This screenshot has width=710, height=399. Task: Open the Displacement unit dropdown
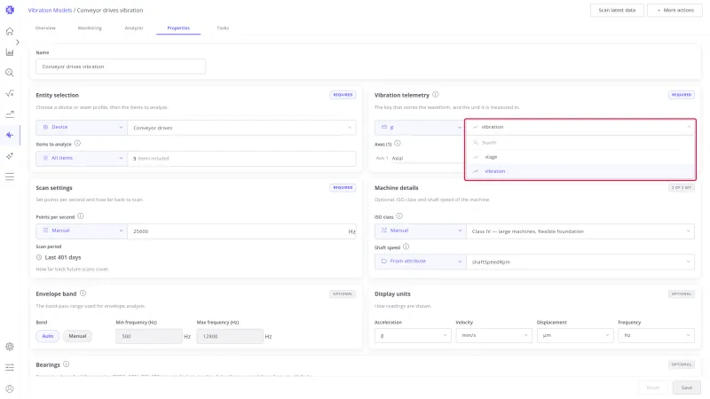point(575,336)
